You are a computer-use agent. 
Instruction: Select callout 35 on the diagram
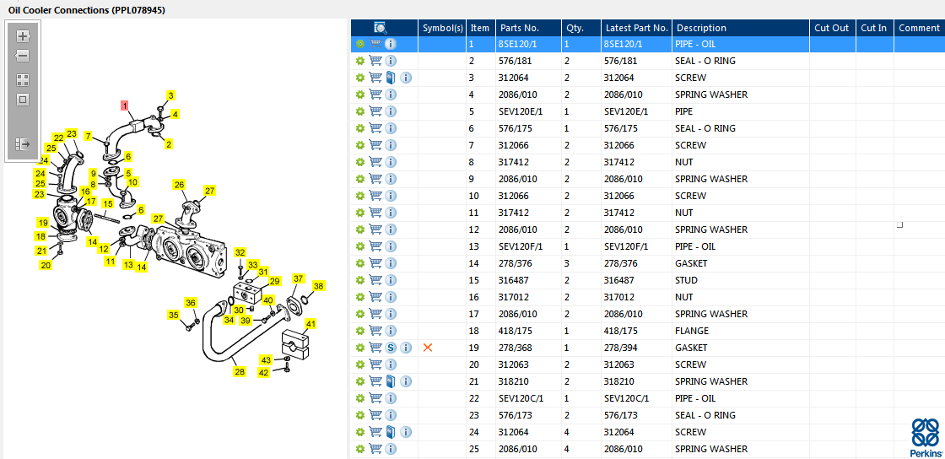[174, 315]
